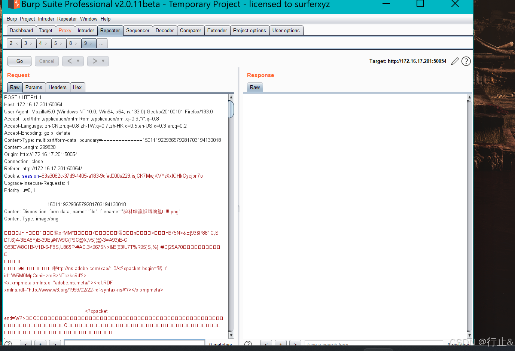Switch to the Dashboard tool tab
Image resolution: width=515 pixels, height=351 pixels.
coord(21,31)
